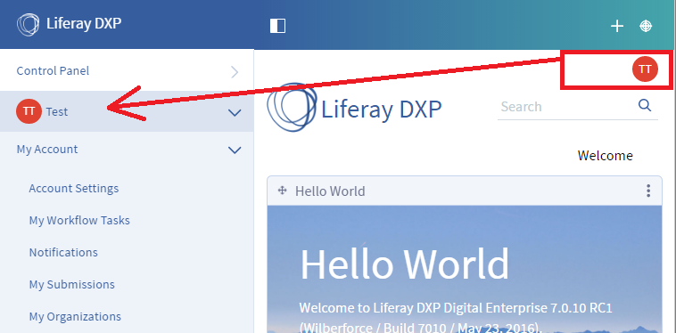Screen dimensions: 676x333
Task: Open My Submissions
Action: pyautogui.click(x=72, y=284)
